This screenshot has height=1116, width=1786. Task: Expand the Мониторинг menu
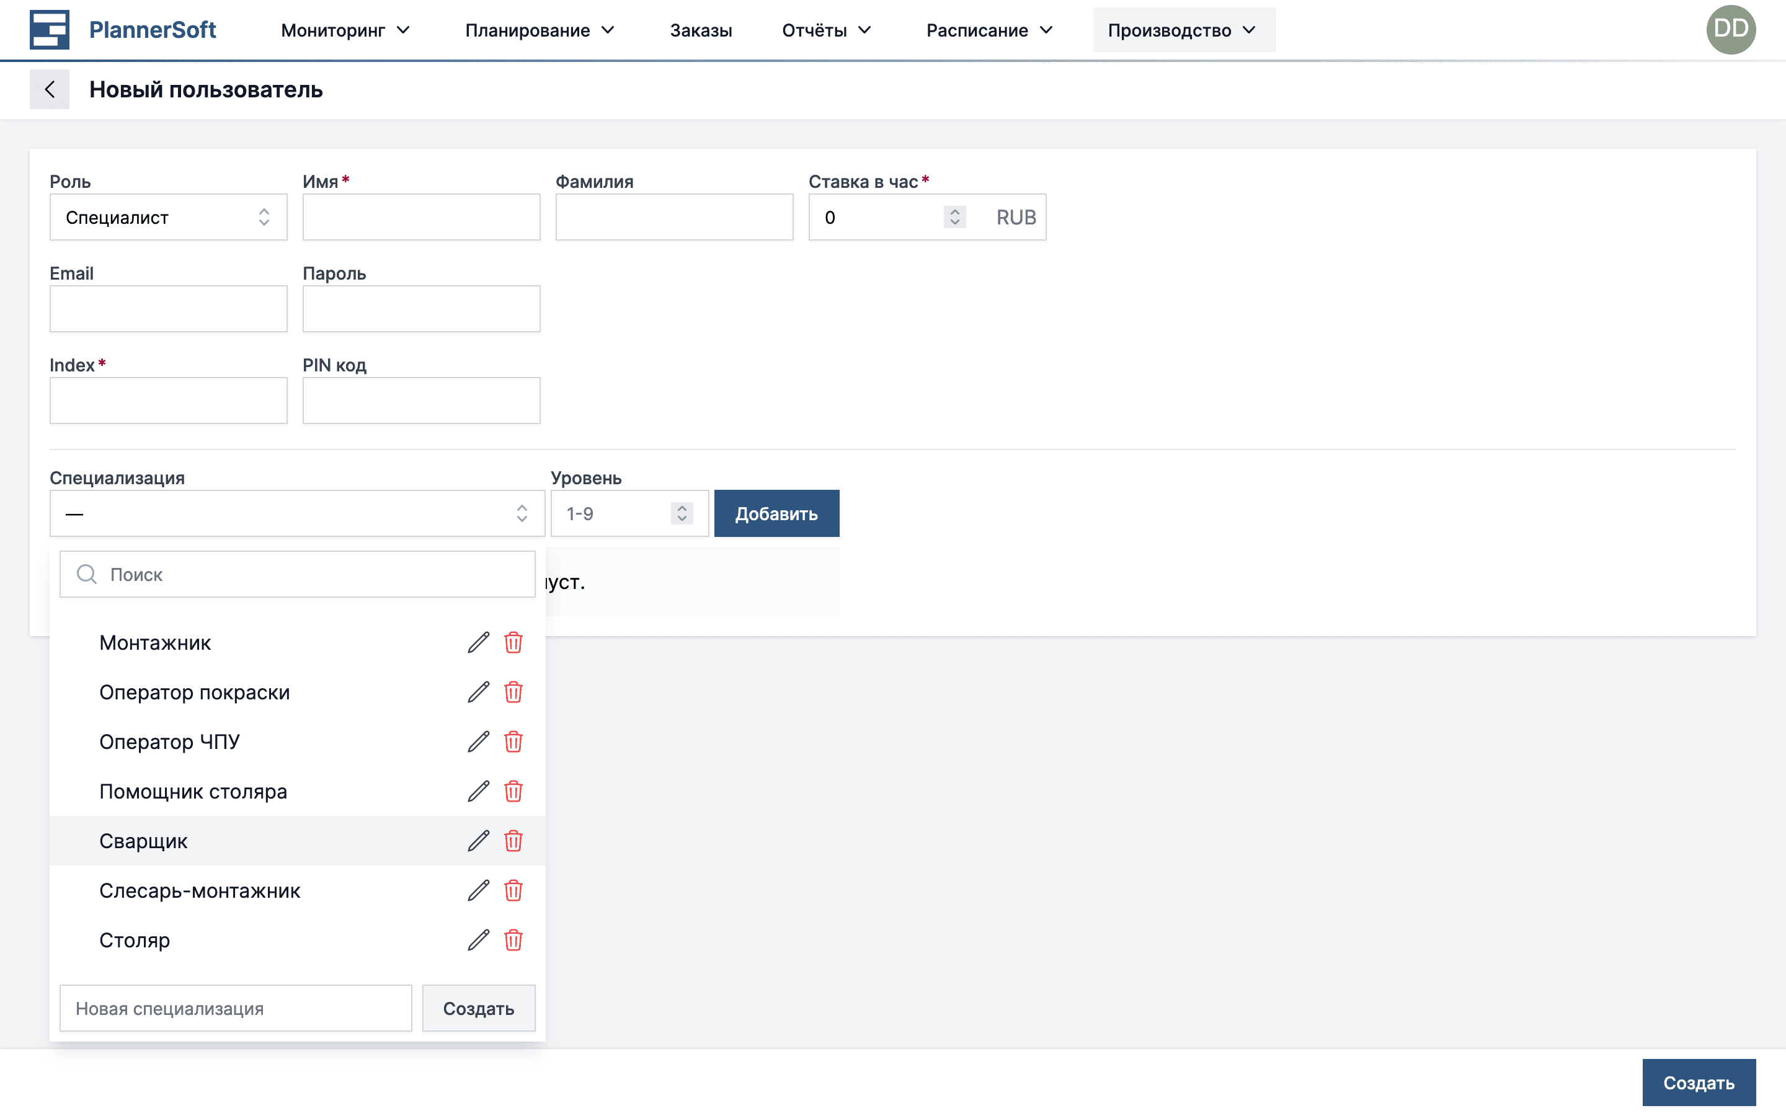345,30
